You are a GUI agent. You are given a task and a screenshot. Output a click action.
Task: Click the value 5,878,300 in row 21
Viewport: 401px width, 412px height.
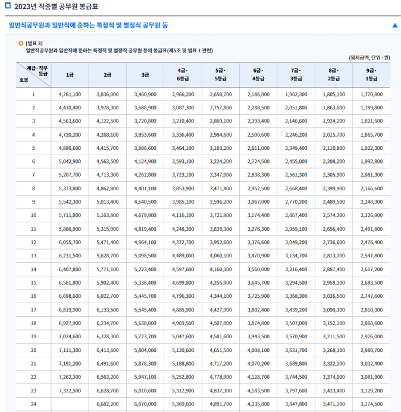pyautogui.click(x=145, y=364)
